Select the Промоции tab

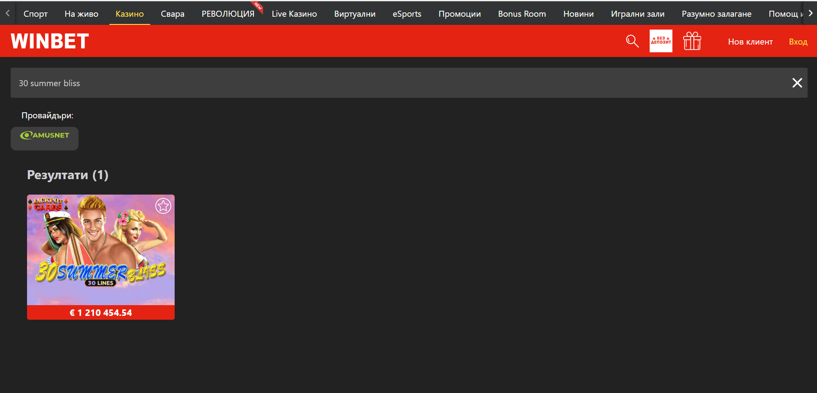pos(460,14)
